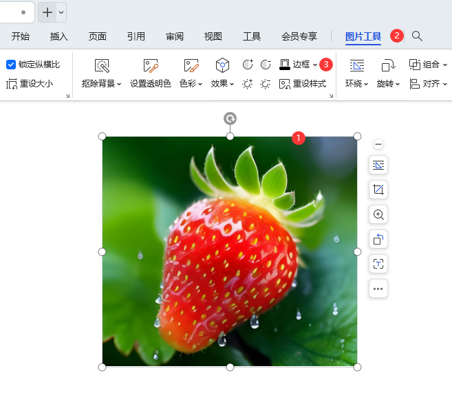
Task: Open the new tab dropdown arrow
Action: click(61, 12)
